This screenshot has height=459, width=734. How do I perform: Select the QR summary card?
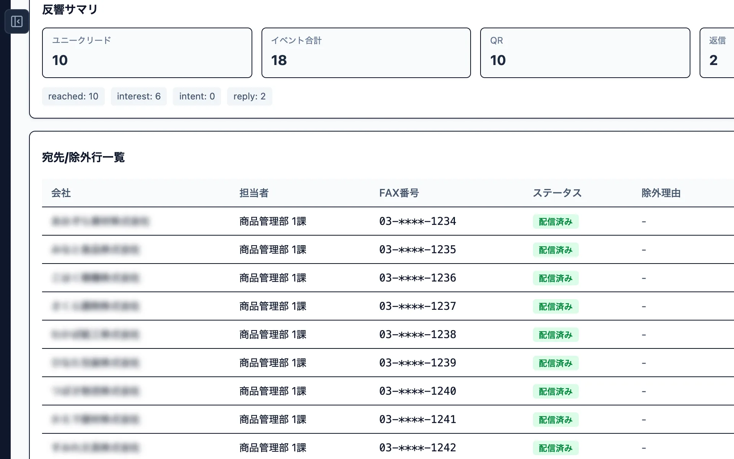[x=585, y=53]
